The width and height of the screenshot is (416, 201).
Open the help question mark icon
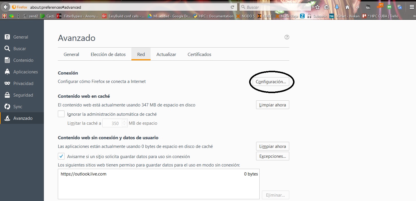pos(287,37)
